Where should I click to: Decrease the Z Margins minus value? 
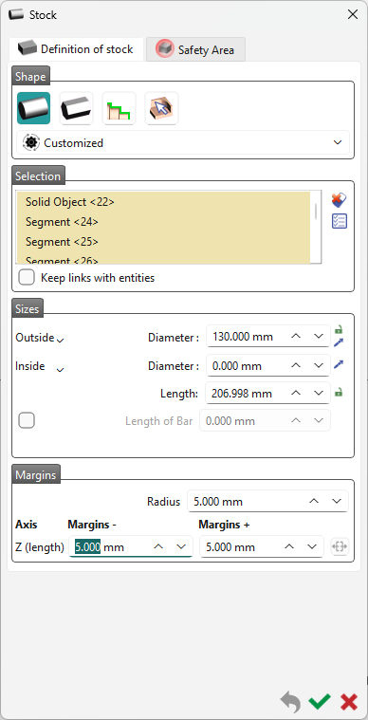tap(181, 546)
